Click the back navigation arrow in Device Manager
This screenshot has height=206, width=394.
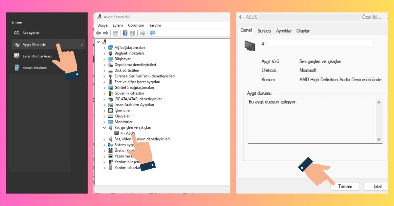tap(98, 33)
